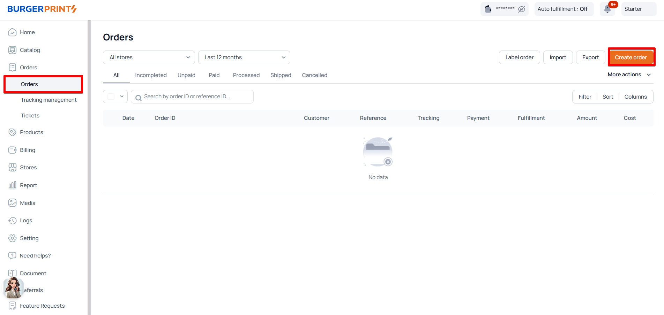Screen dimensions: 664x315
Task: Open the Catalog sidebar icon
Action: (13, 50)
